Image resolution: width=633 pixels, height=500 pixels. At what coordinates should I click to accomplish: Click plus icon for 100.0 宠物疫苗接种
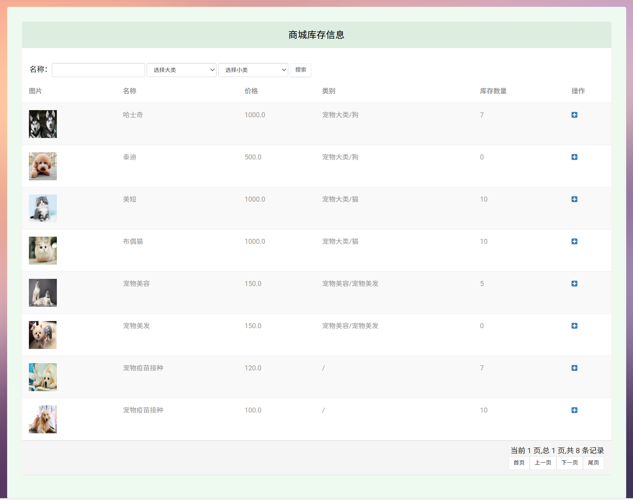[x=574, y=410]
